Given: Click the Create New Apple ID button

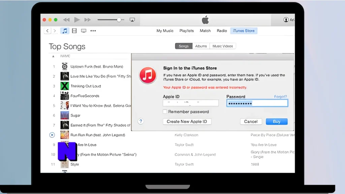Looking at the screenshot, I should tap(187, 121).
